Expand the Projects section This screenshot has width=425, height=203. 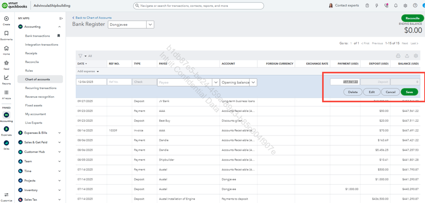pyautogui.click(x=60, y=181)
